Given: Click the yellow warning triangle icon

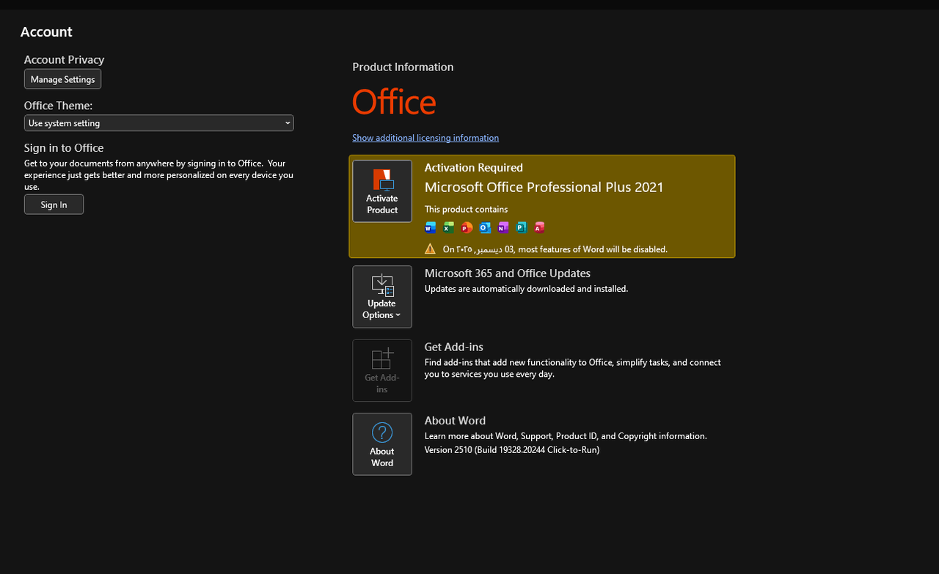Looking at the screenshot, I should click(x=431, y=249).
